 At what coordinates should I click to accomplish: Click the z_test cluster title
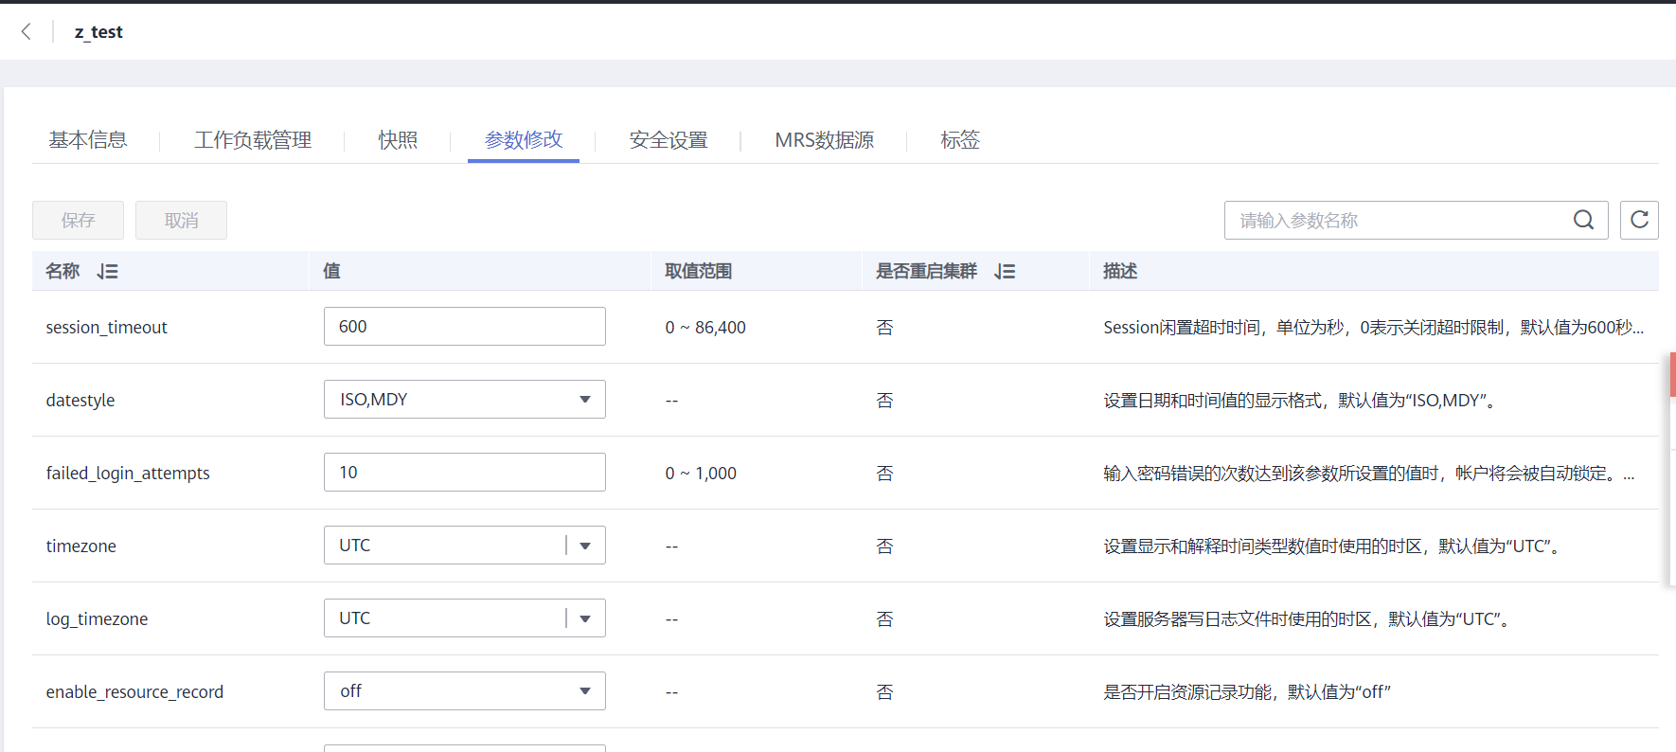coord(98,31)
